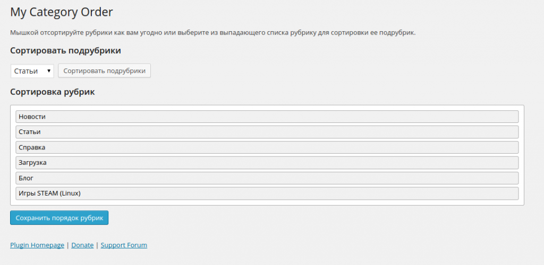Click the Справка category row

267,147
